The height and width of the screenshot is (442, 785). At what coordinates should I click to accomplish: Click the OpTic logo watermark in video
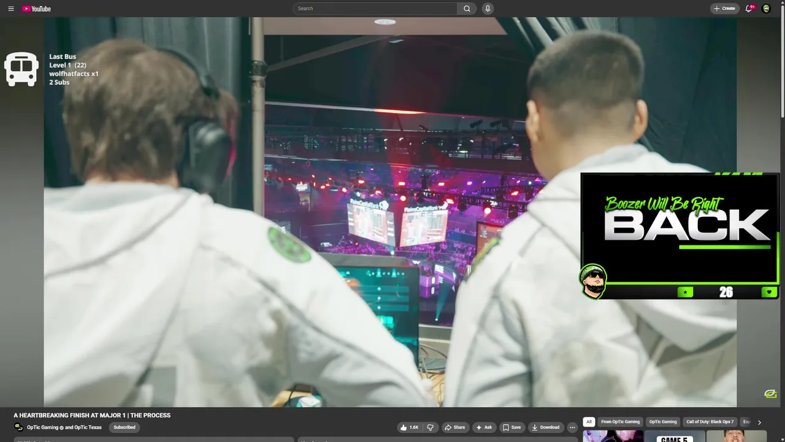pyautogui.click(x=770, y=394)
